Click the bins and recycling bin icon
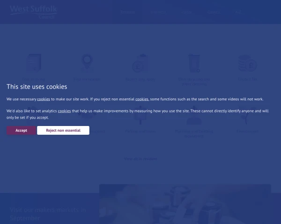This screenshot has height=224, width=281. click(194, 63)
